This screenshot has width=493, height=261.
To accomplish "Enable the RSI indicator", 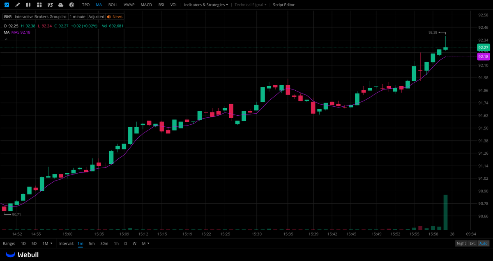I will click(x=161, y=5).
